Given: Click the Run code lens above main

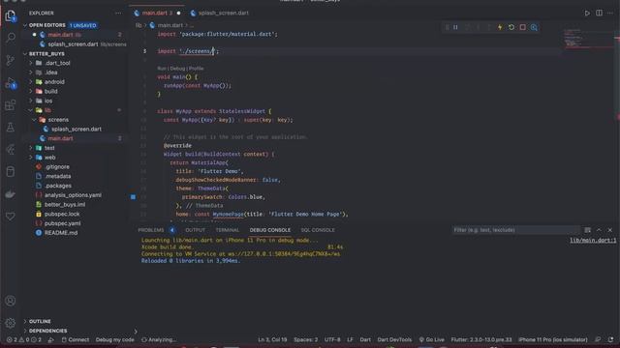Looking at the screenshot, I should (162, 69).
